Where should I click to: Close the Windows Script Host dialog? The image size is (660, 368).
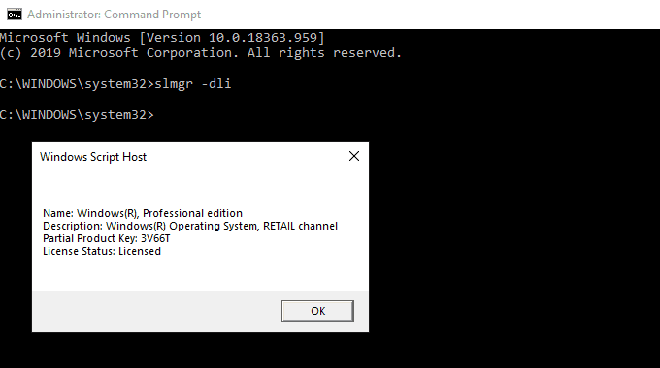354,156
